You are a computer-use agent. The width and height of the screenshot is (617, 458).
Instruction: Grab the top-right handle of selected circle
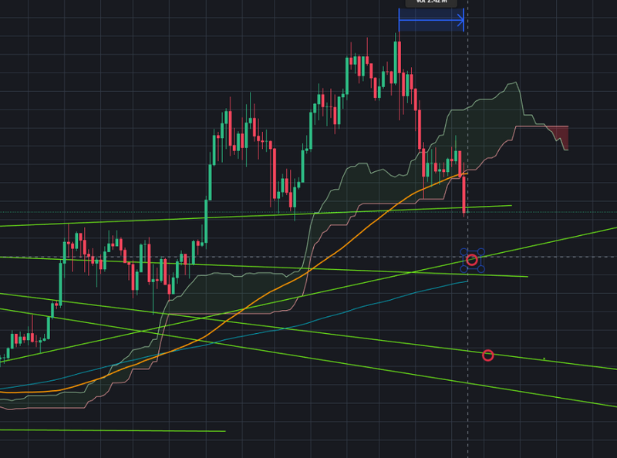pos(483,251)
